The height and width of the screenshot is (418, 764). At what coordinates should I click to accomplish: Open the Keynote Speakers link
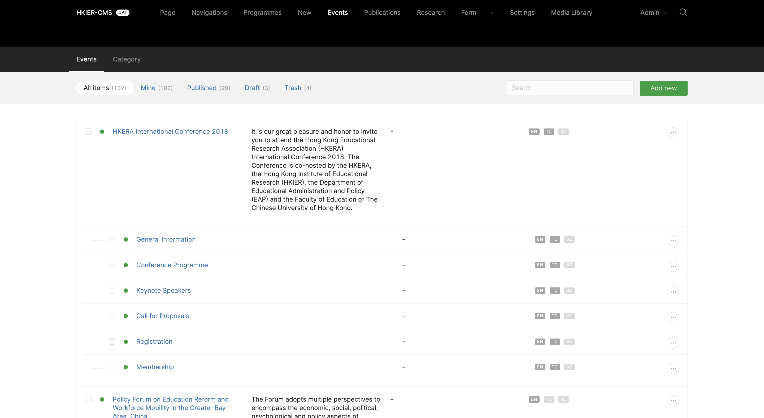point(163,290)
